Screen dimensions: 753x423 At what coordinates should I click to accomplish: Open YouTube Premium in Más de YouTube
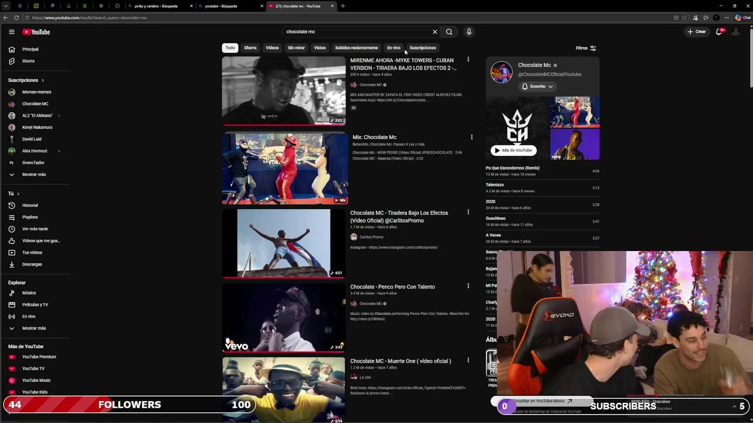click(39, 357)
